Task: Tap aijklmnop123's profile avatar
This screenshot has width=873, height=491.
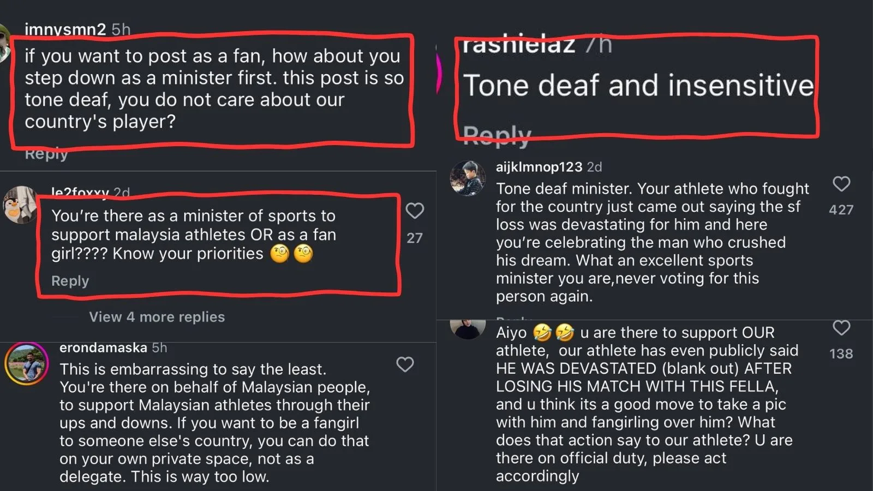Action: (467, 178)
